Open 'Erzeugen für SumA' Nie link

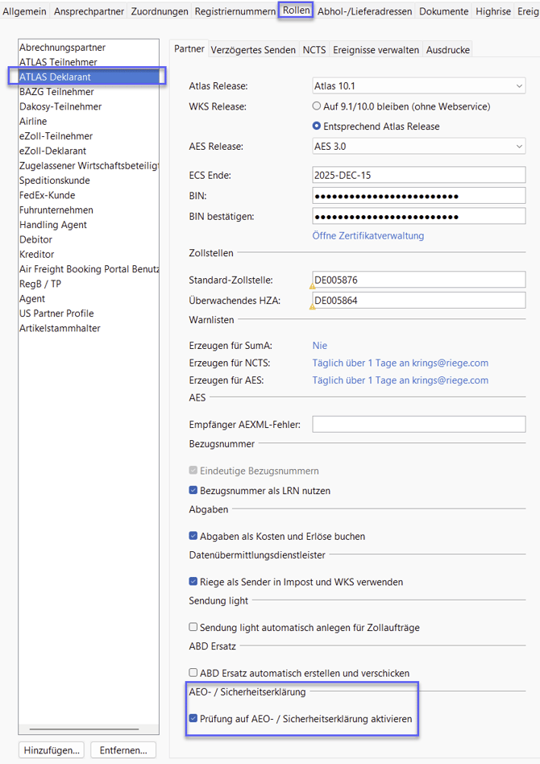(x=319, y=346)
